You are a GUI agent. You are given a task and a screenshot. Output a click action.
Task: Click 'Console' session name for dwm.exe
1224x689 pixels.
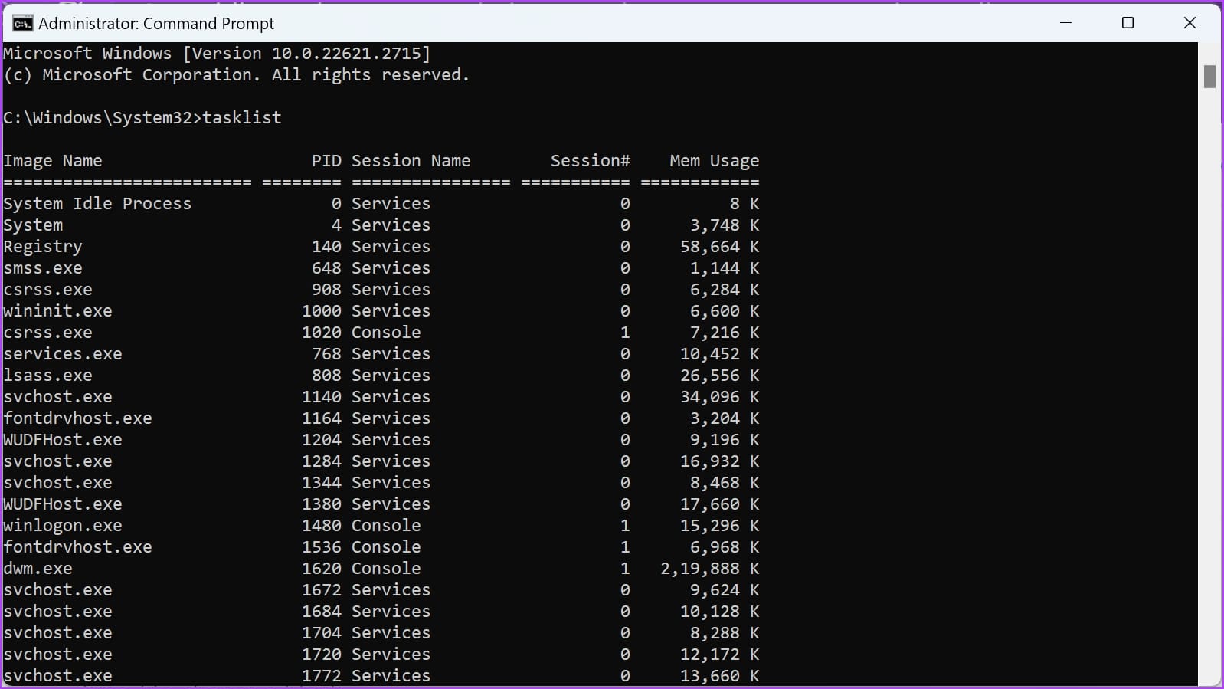(x=386, y=569)
